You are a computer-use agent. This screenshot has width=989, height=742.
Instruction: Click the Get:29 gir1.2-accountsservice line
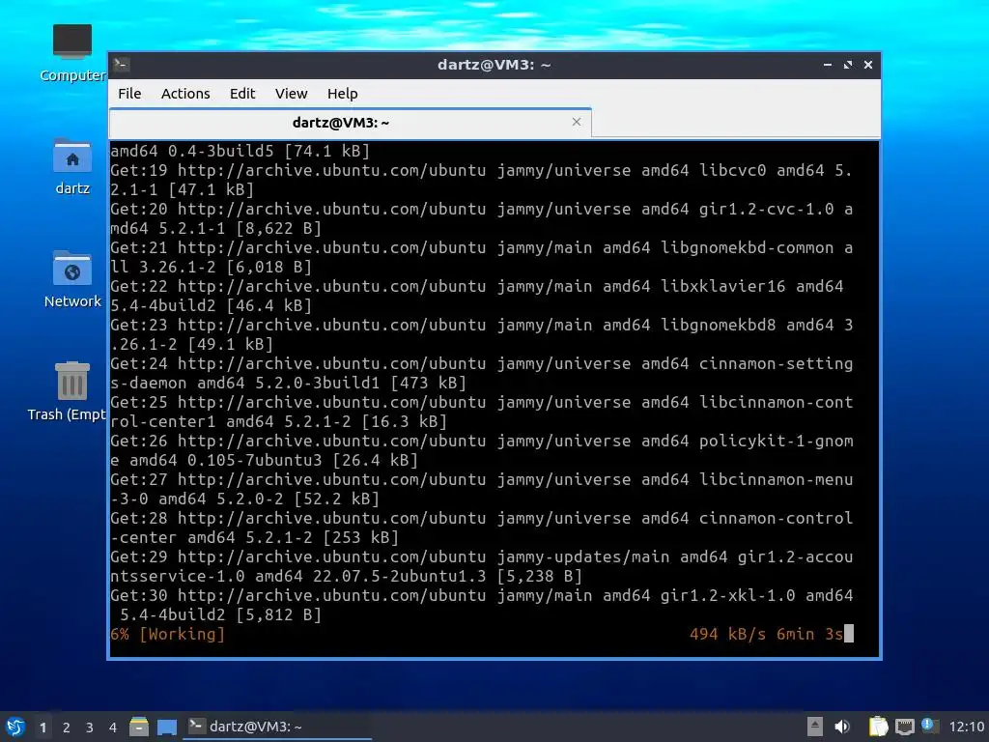[481, 566]
